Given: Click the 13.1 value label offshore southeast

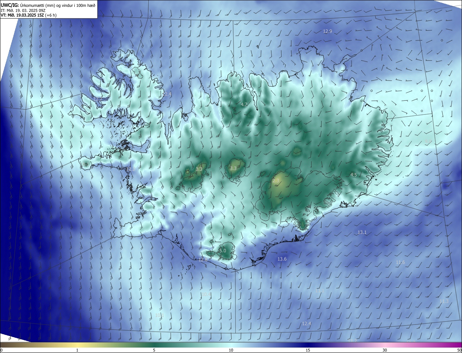Looking at the screenshot, I should pyautogui.click(x=362, y=232).
